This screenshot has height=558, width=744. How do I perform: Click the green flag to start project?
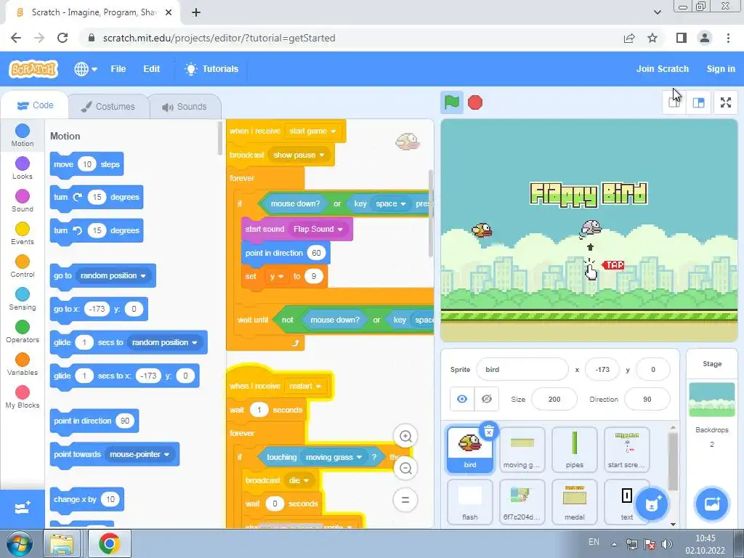451,102
